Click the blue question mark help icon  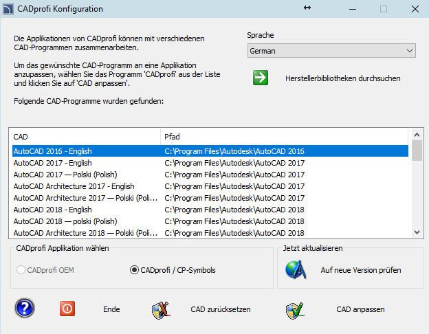[x=25, y=309]
